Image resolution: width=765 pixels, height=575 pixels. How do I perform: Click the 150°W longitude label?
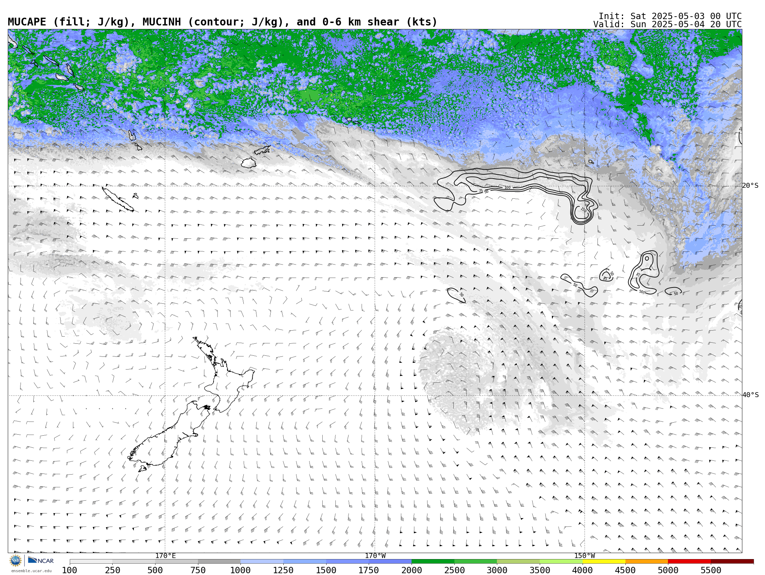[x=585, y=556]
